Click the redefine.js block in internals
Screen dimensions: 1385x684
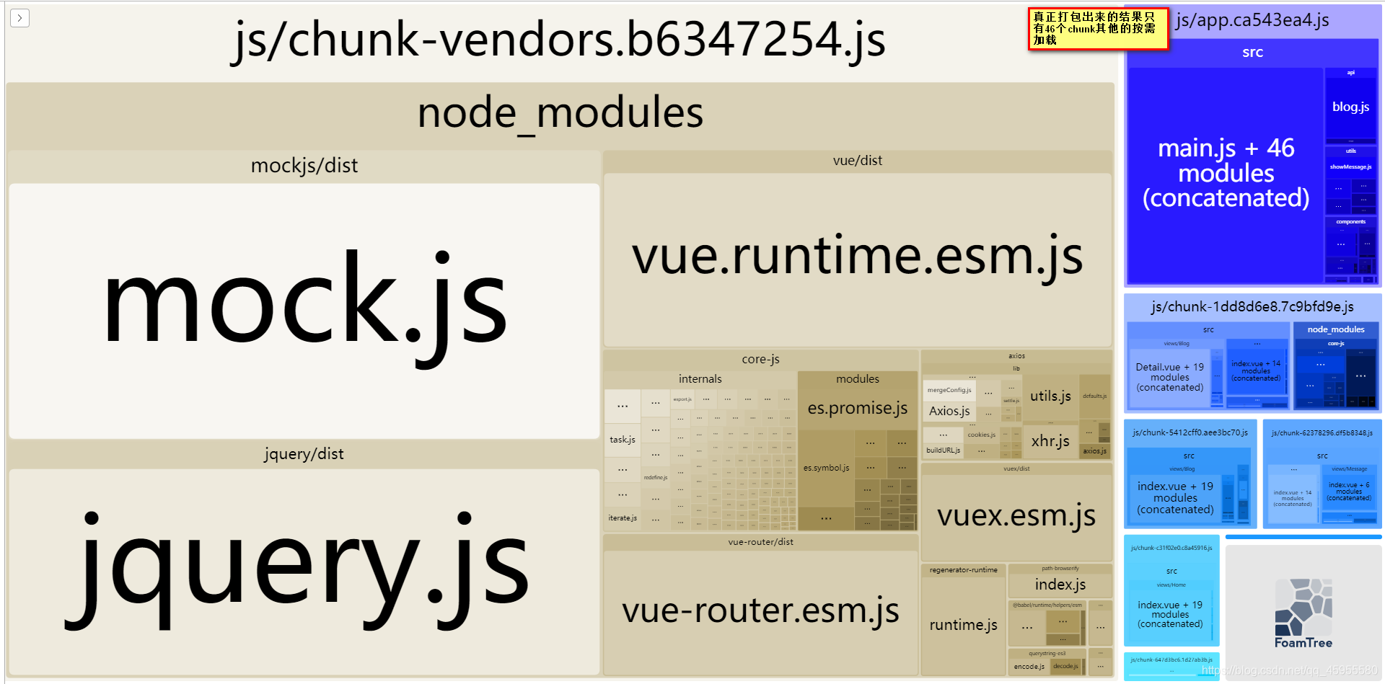(655, 477)
